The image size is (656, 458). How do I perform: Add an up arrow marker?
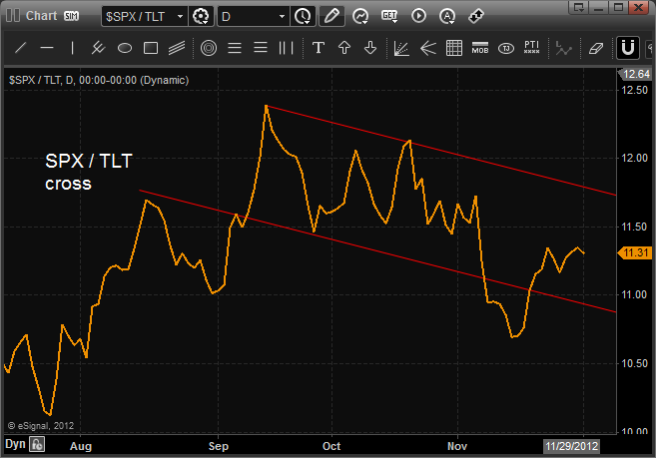pyautogui.click(x=343, y=48)
